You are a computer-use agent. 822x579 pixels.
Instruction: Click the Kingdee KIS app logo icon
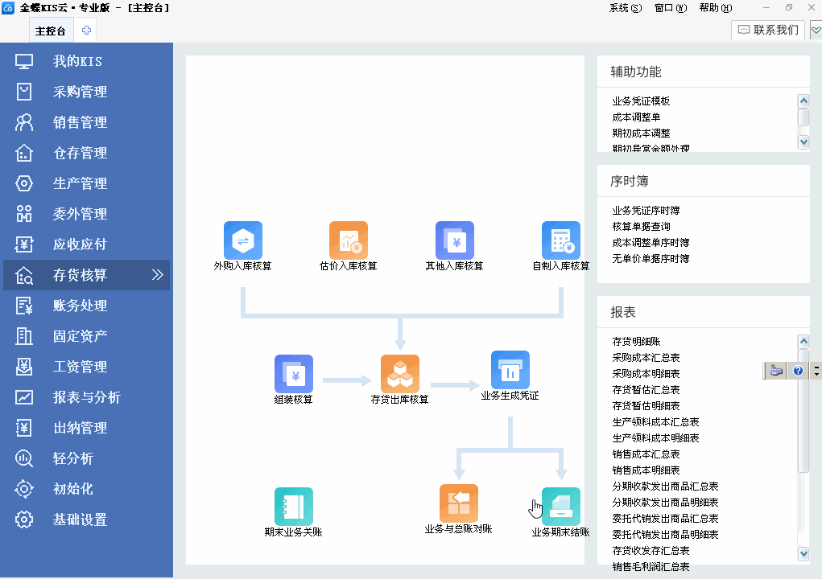click(x=8, y=8)
